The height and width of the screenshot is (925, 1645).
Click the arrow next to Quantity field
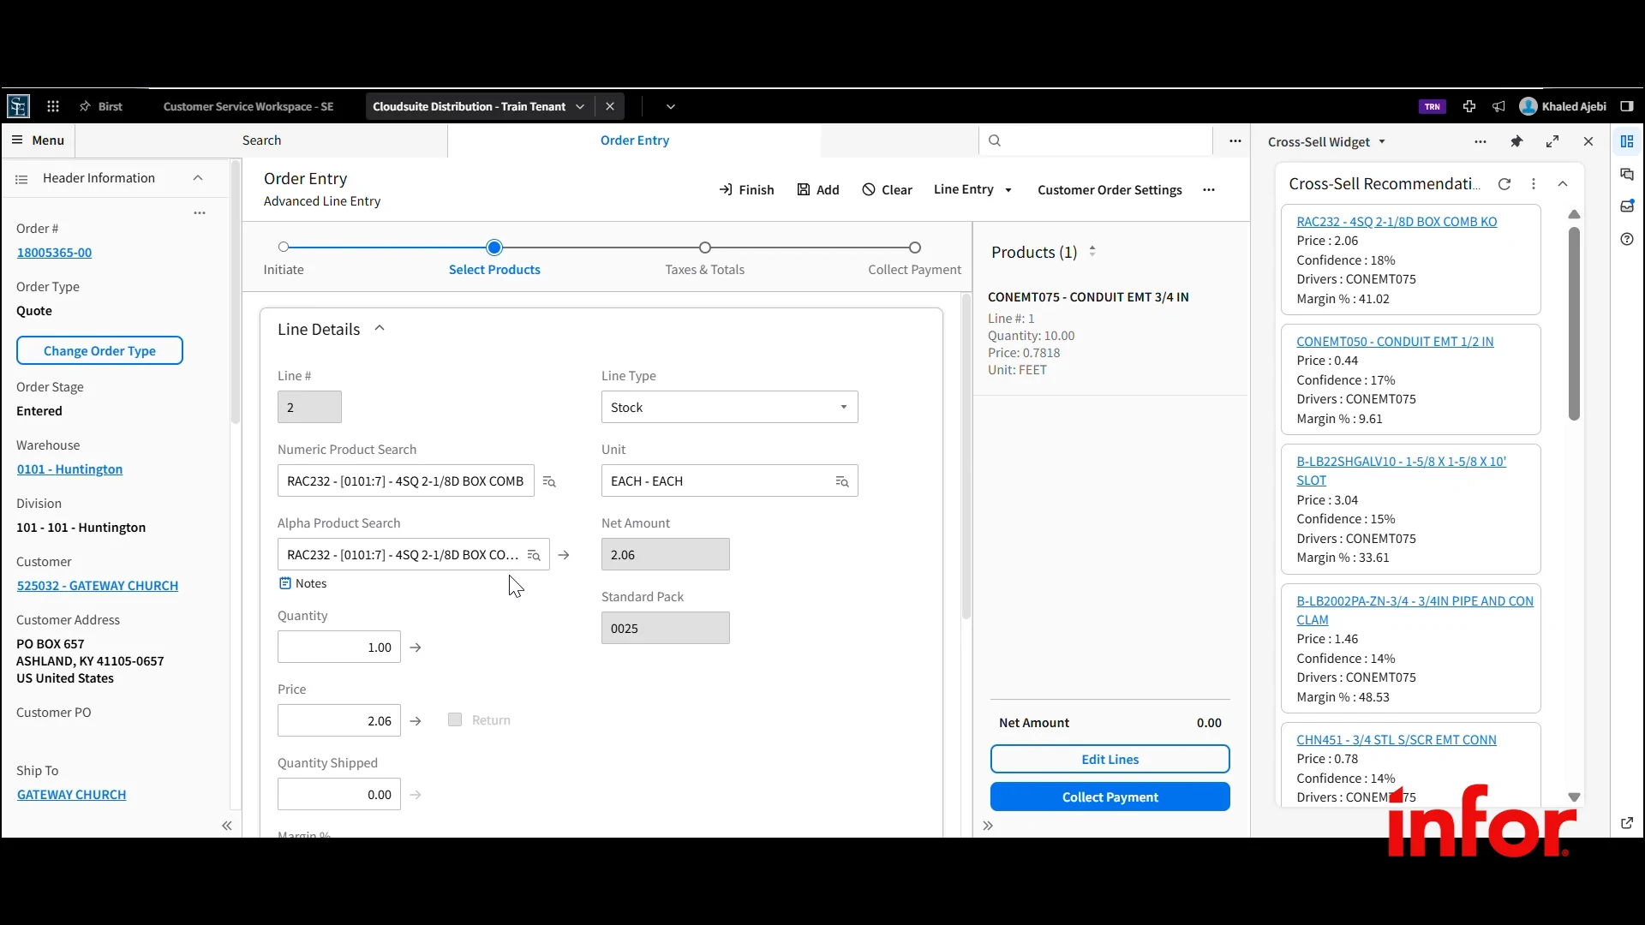click(x=416, y=647)
